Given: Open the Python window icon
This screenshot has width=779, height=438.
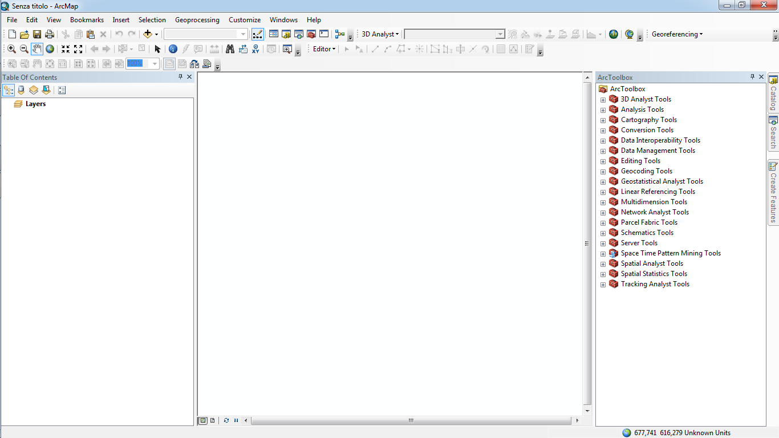Looking at the screenshot, I should (x=324, y=34).
